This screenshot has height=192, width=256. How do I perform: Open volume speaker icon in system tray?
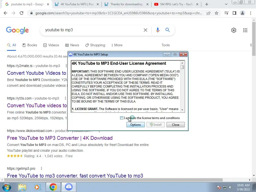click(231, 187)
